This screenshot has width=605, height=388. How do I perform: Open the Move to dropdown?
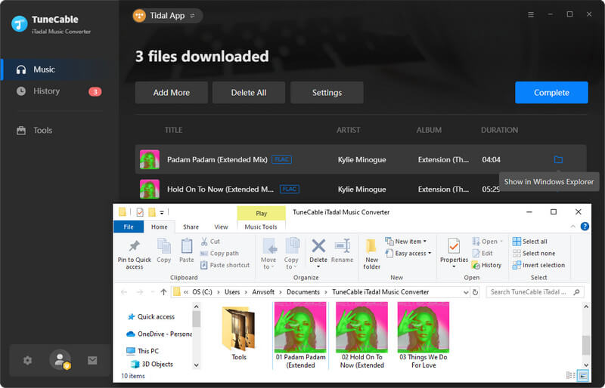point(268,254)
